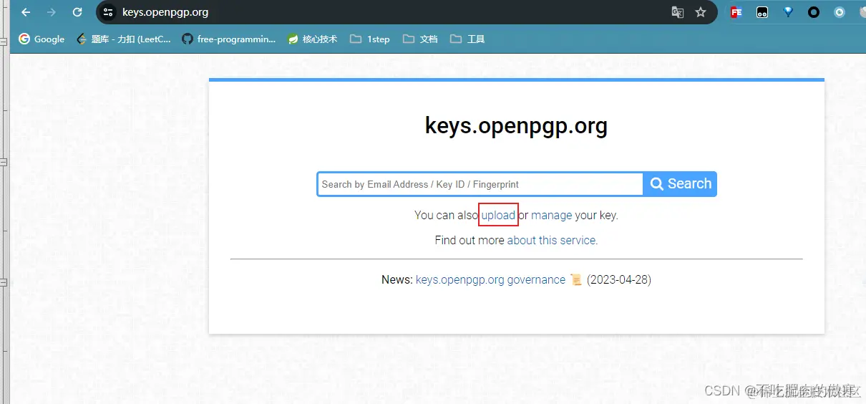Screen dimensions: 866x404
Task: Open the about this service link
Action: coord(551,240)
